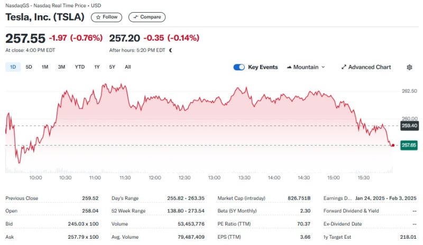Click the Compare button

(x=147, y=17)
